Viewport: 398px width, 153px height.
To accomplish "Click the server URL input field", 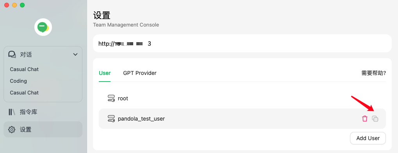I will click(242, 44).
